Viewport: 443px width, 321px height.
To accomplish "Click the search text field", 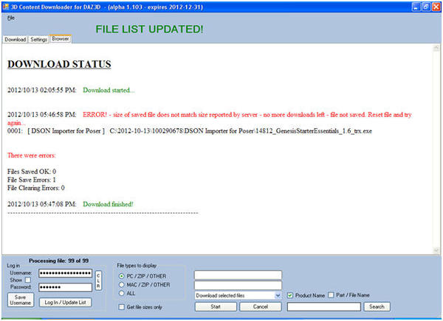I will pos(324,306).
